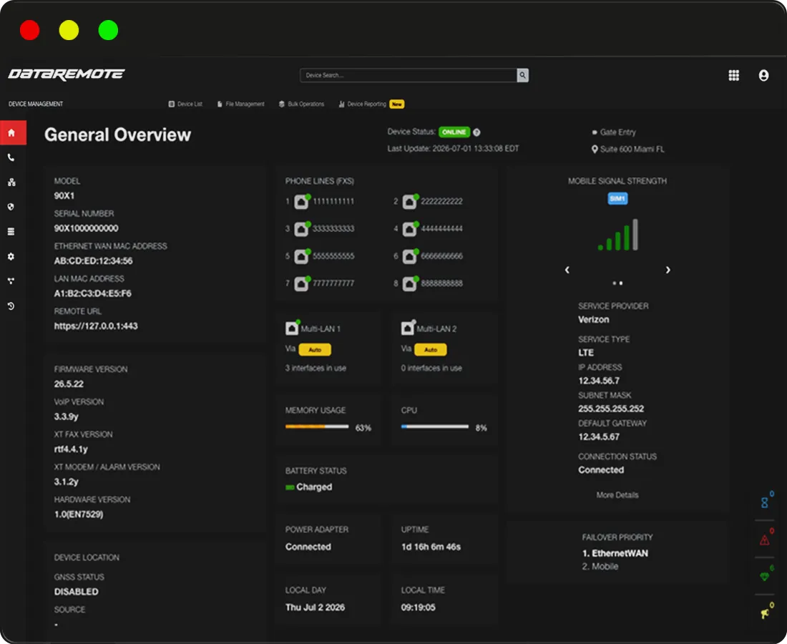Show previous mobile signal slide
Viewport: 787px width, 644px height.
coord(567,270)
